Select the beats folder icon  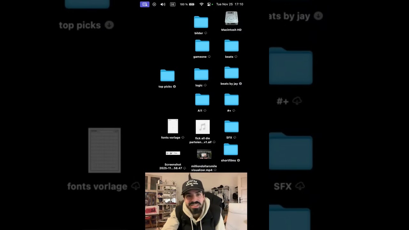tap(231, 46)
